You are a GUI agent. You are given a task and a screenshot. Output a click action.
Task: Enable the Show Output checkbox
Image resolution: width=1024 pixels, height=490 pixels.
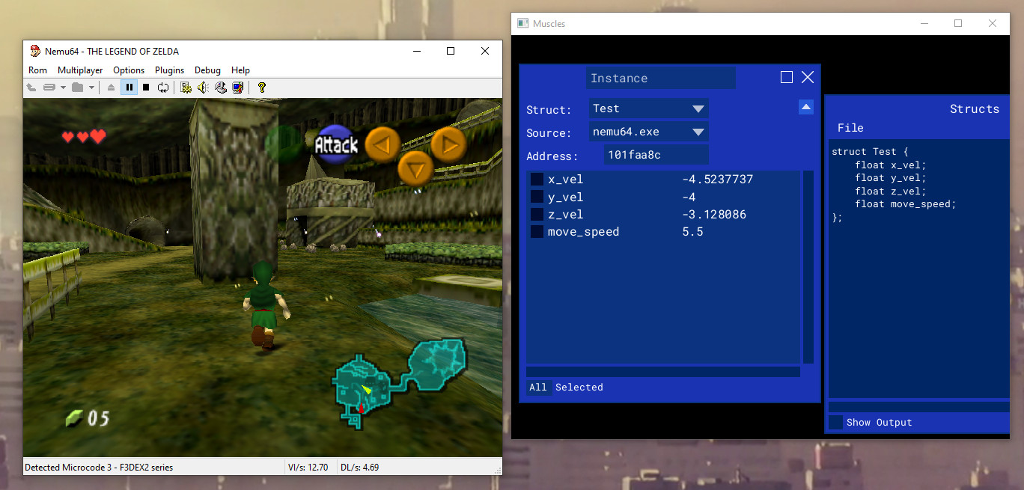pyautogui.click(x=835, y=423)
